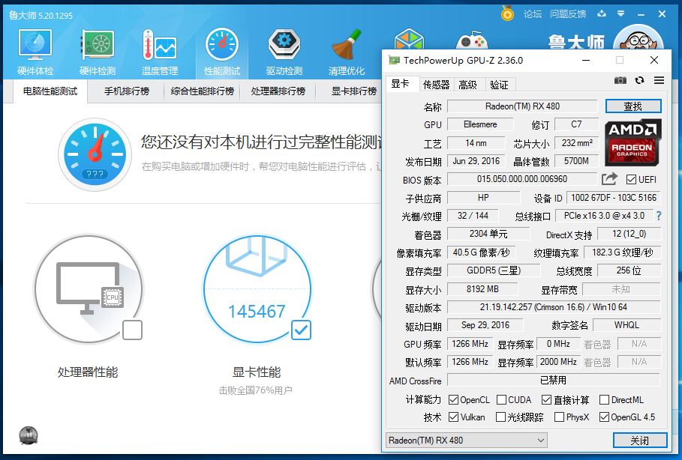This screenshot has height=460, width=682.
Task: Click the GPU field showing Ellesmere
Action: 480,124
